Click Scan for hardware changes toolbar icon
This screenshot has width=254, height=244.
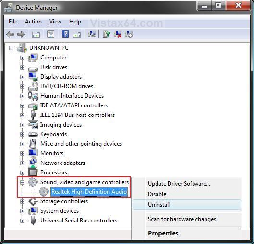click(x=92, y=35)
